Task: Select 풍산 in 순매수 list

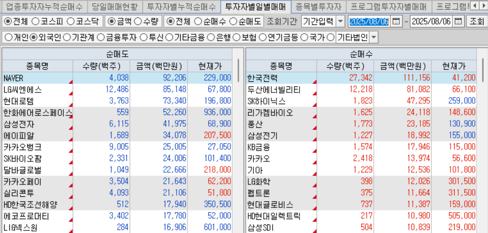Action: (362, 124)
